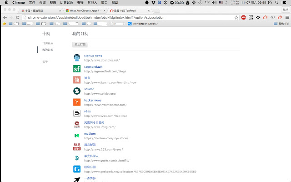
Task: Click the green segmentfault sf icon
Action: 77,69
